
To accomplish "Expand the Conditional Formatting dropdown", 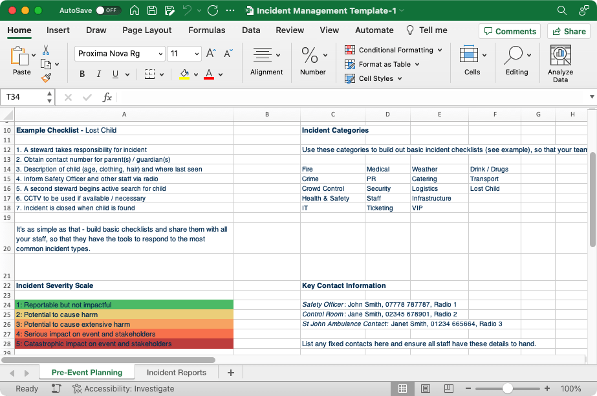I will pos(439,50).
